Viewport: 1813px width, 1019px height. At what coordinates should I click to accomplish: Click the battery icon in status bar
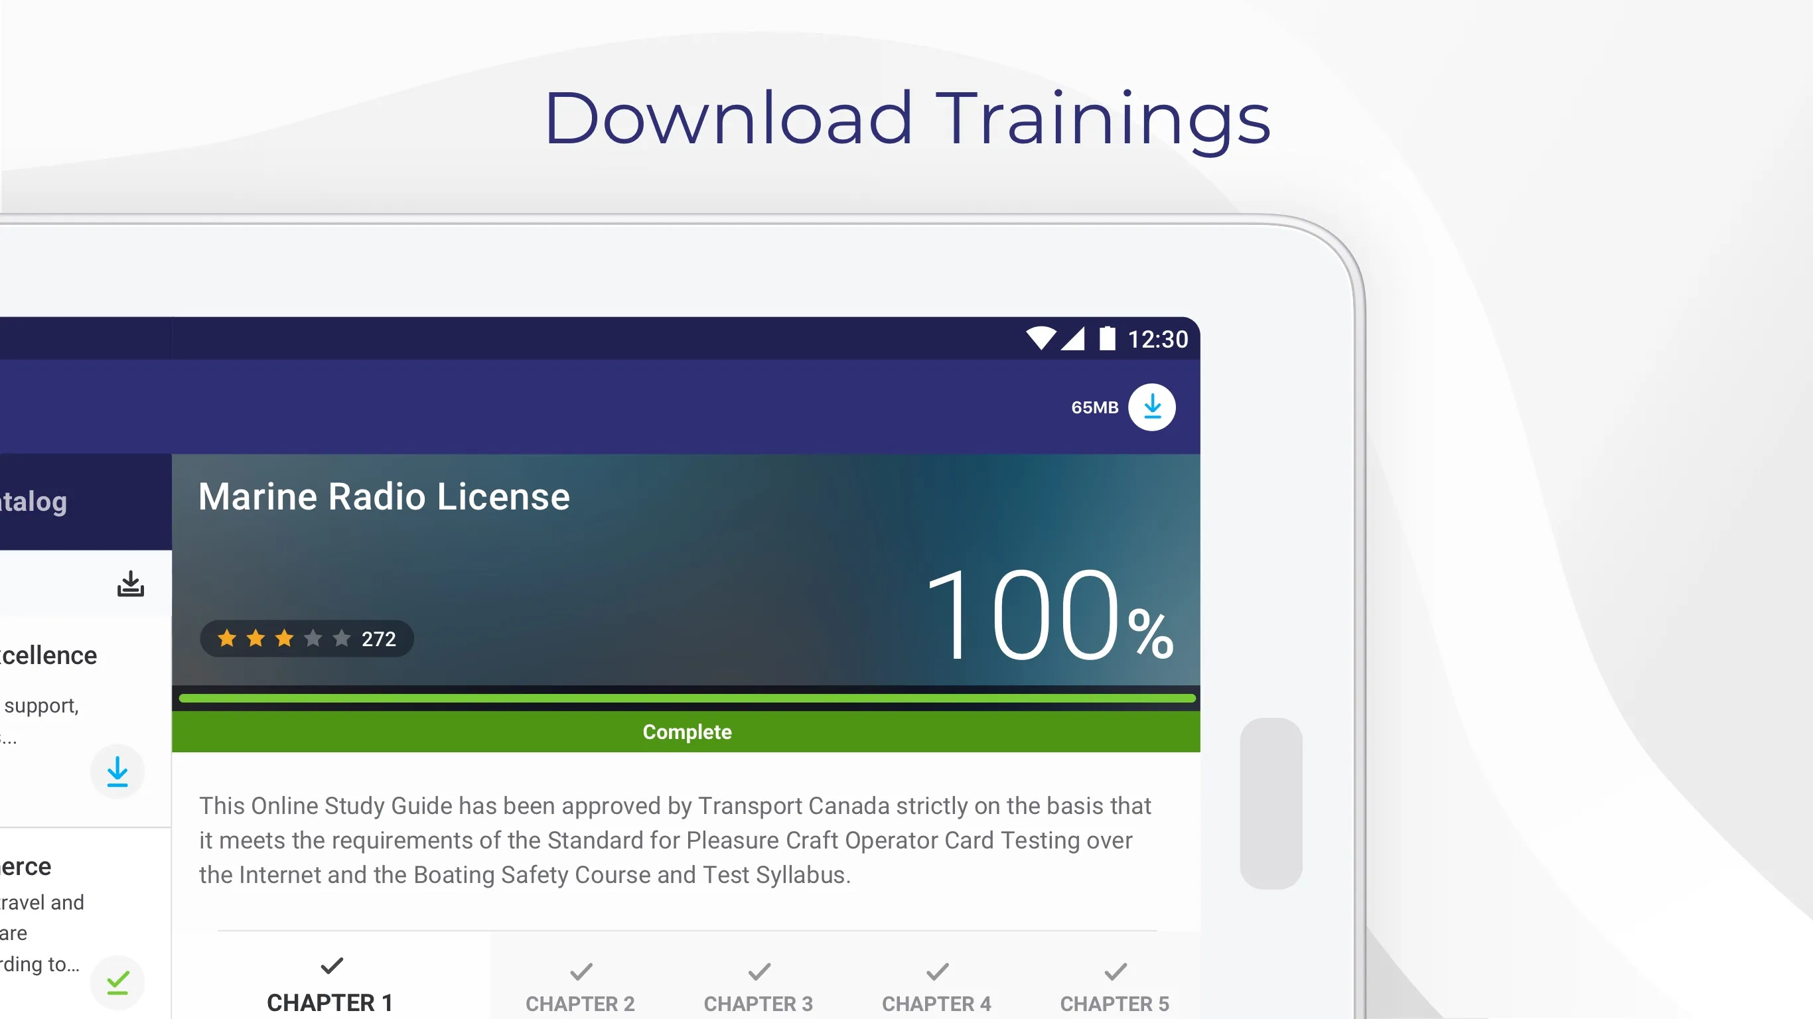click(x=1104, y=338)
